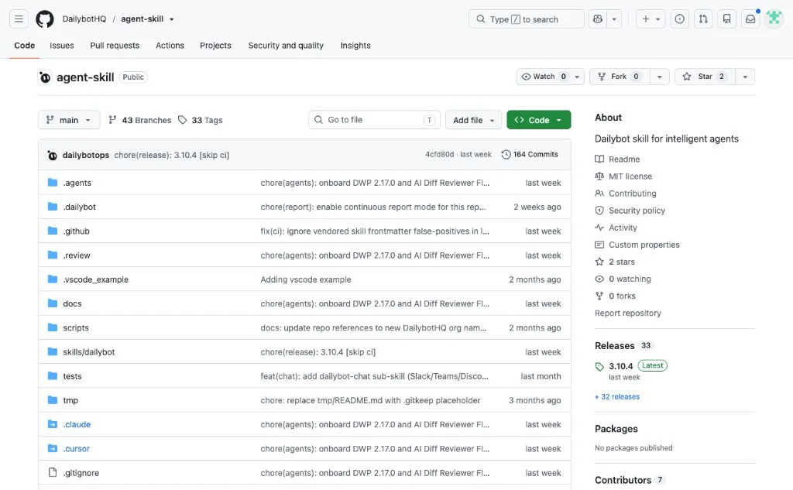This screenshot has width=793, height=490.
Task: Open the scripts folder
Action: (76, 327)
